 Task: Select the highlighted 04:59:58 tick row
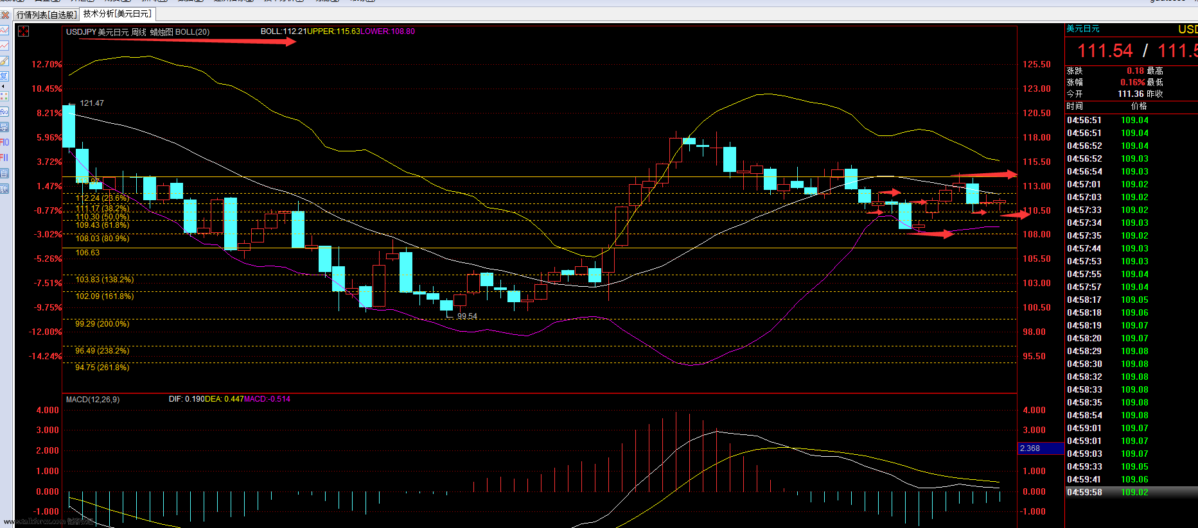tap(1131, 492)
